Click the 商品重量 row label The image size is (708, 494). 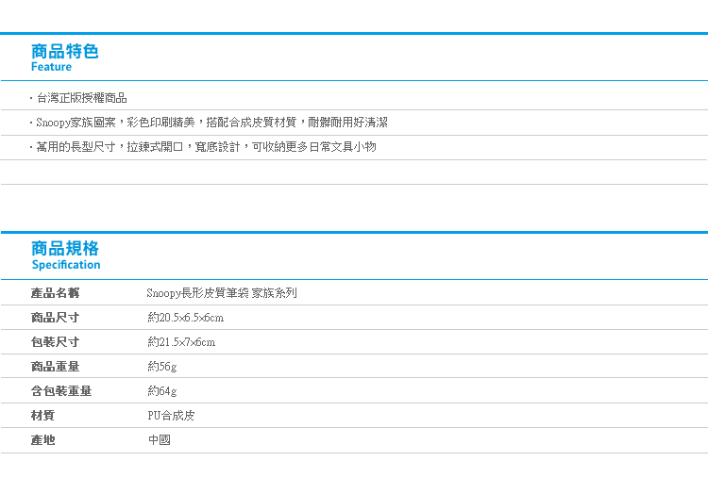point(55,366)
